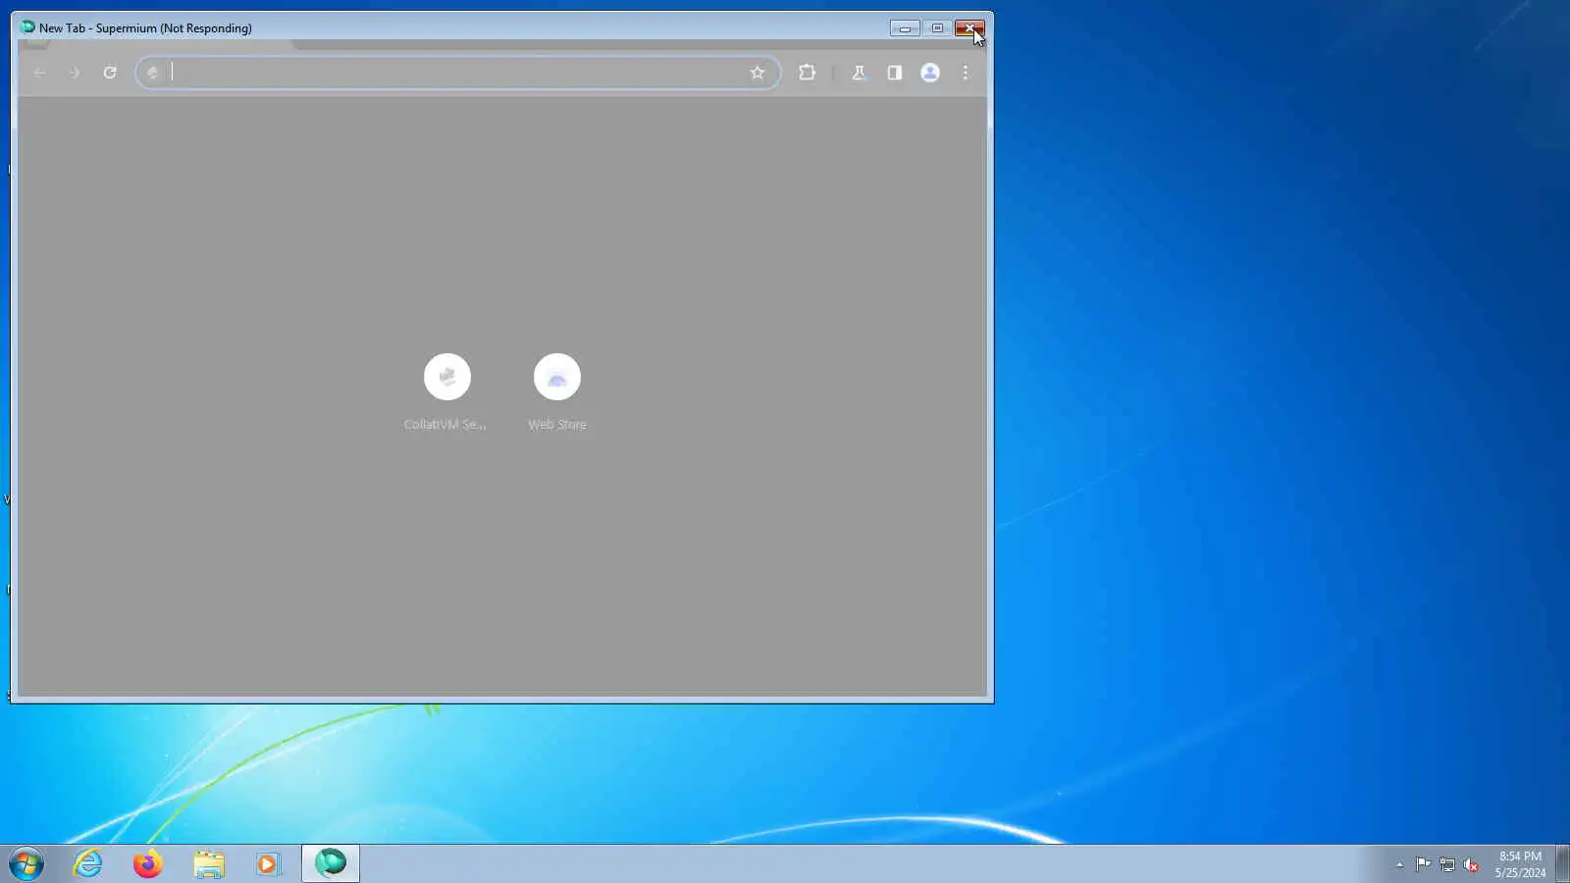
Task: Open Windows Explorer from the taskbar
Action: coord(208,863)
